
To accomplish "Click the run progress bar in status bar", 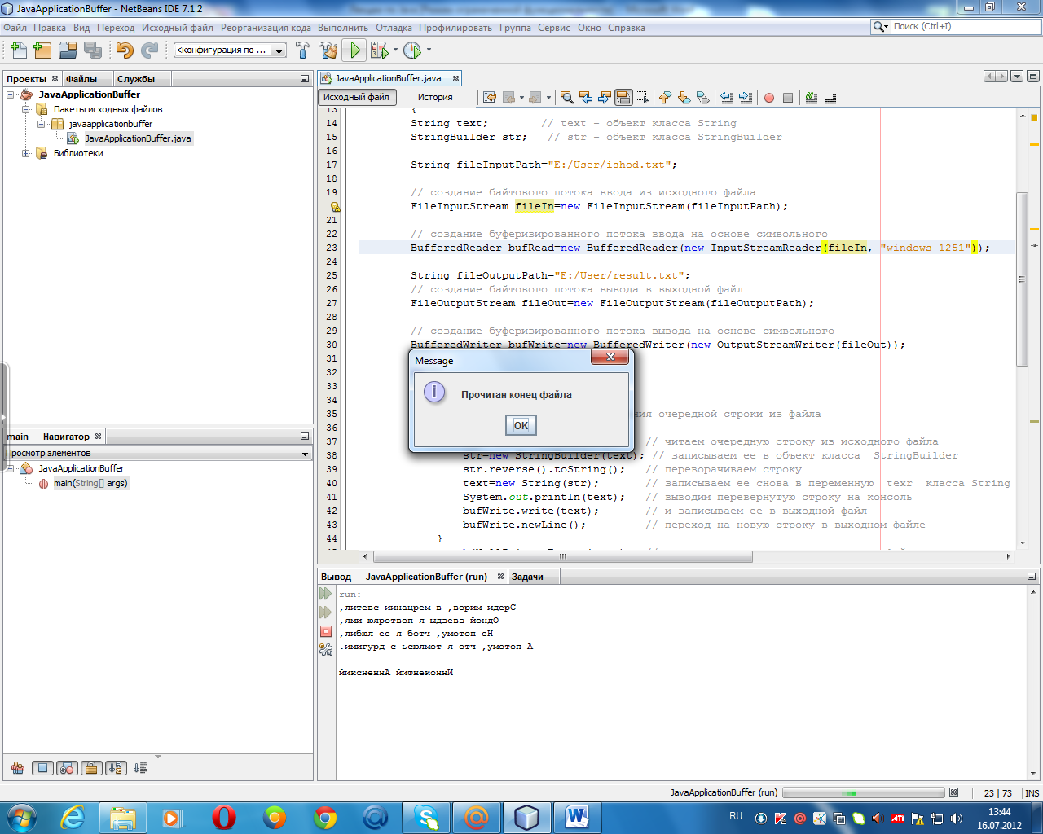I will click(863, 792).
